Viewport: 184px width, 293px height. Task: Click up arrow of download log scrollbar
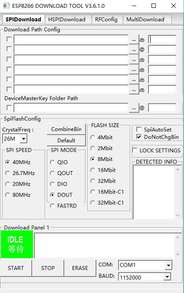[177, 237]
